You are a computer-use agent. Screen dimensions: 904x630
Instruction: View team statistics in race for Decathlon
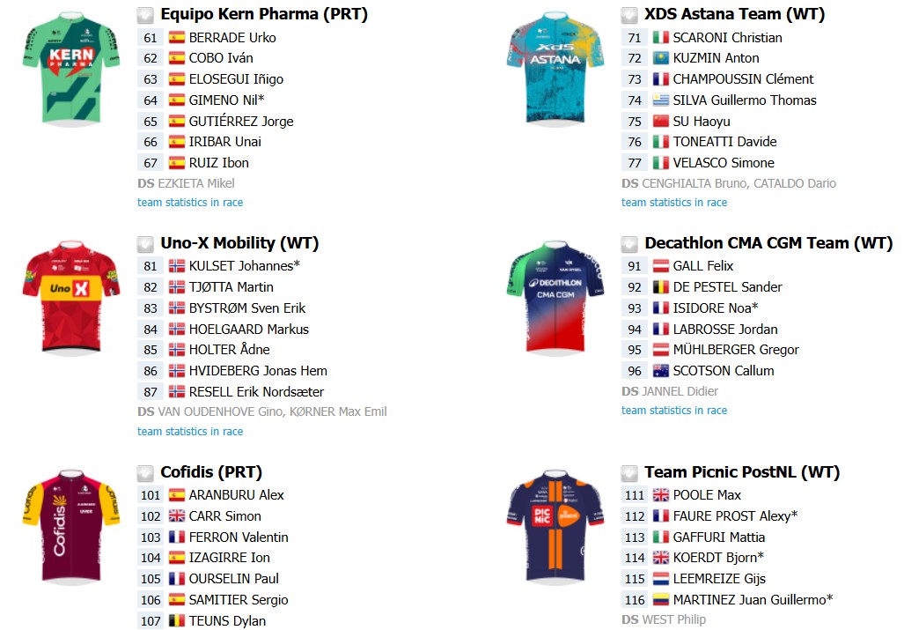pos(674,411)
